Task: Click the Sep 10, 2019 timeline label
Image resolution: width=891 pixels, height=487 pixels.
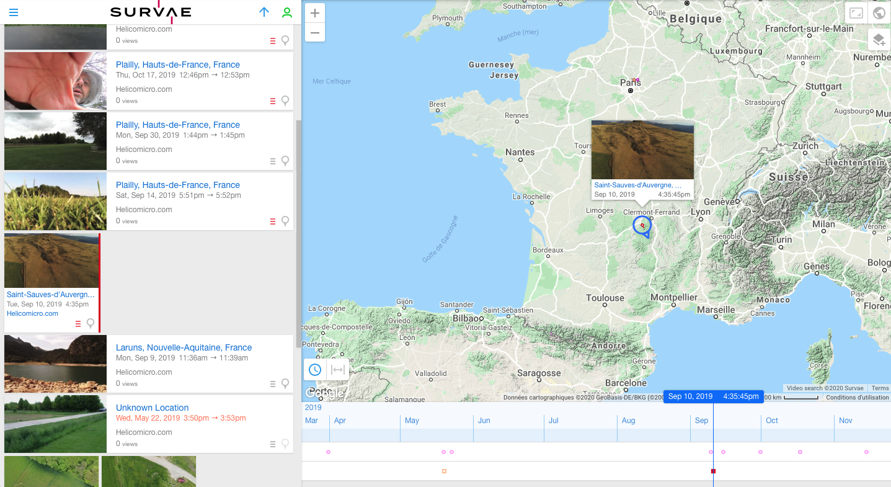Action: pyautogui.click(x=713, y=396)
